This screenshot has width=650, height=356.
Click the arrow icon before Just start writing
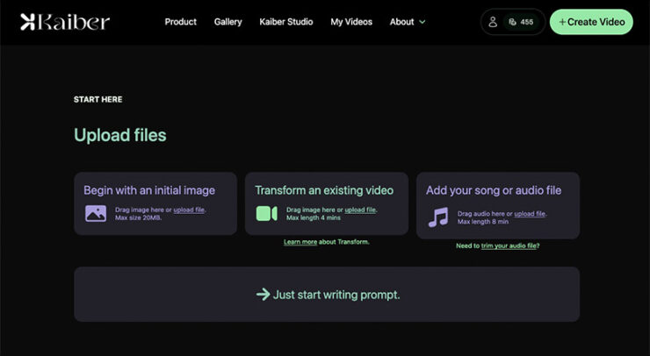click(263, 295)
